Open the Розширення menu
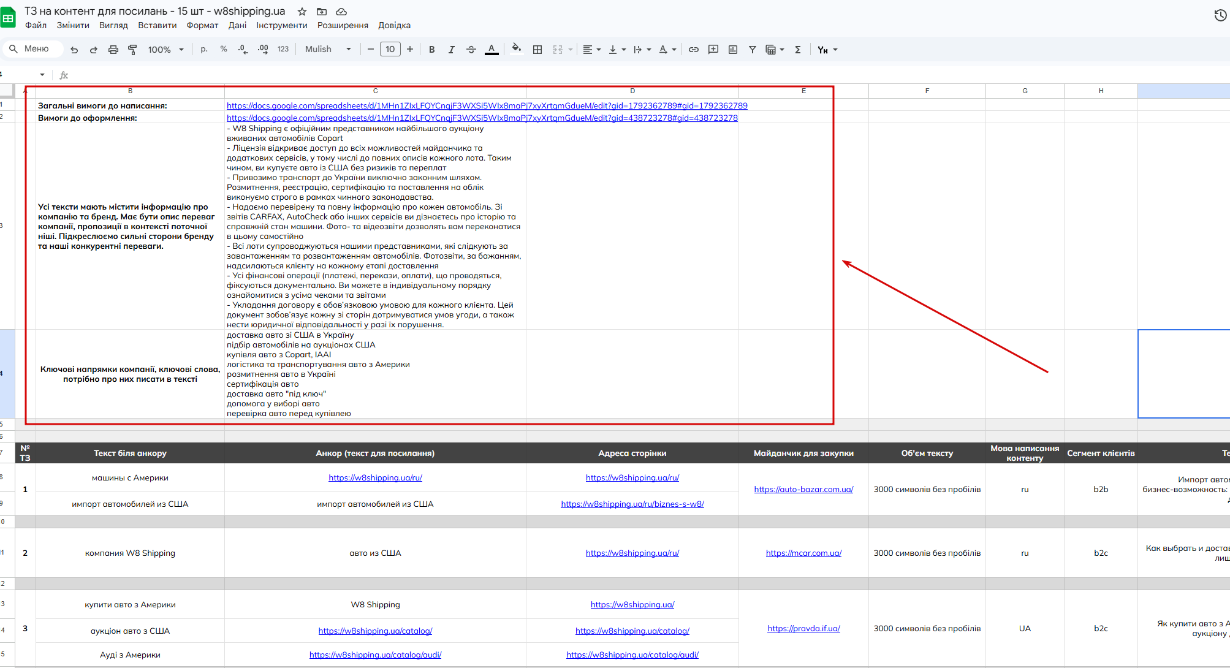 (343, 25)
